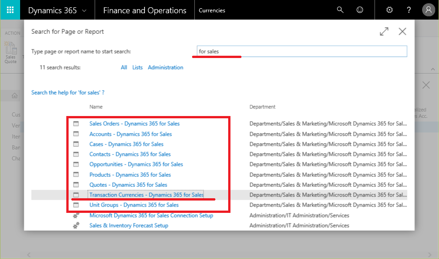The image size is (439, 259).
Task: Close the background page panel with X
Action: pyautogui.click(x=426, y=85)
